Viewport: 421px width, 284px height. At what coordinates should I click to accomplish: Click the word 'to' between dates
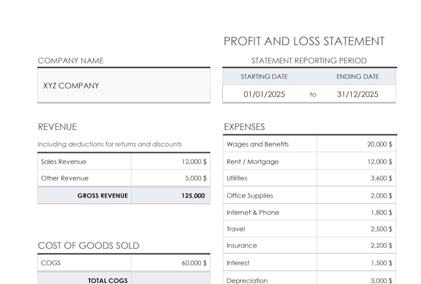[x=313, y=95]
